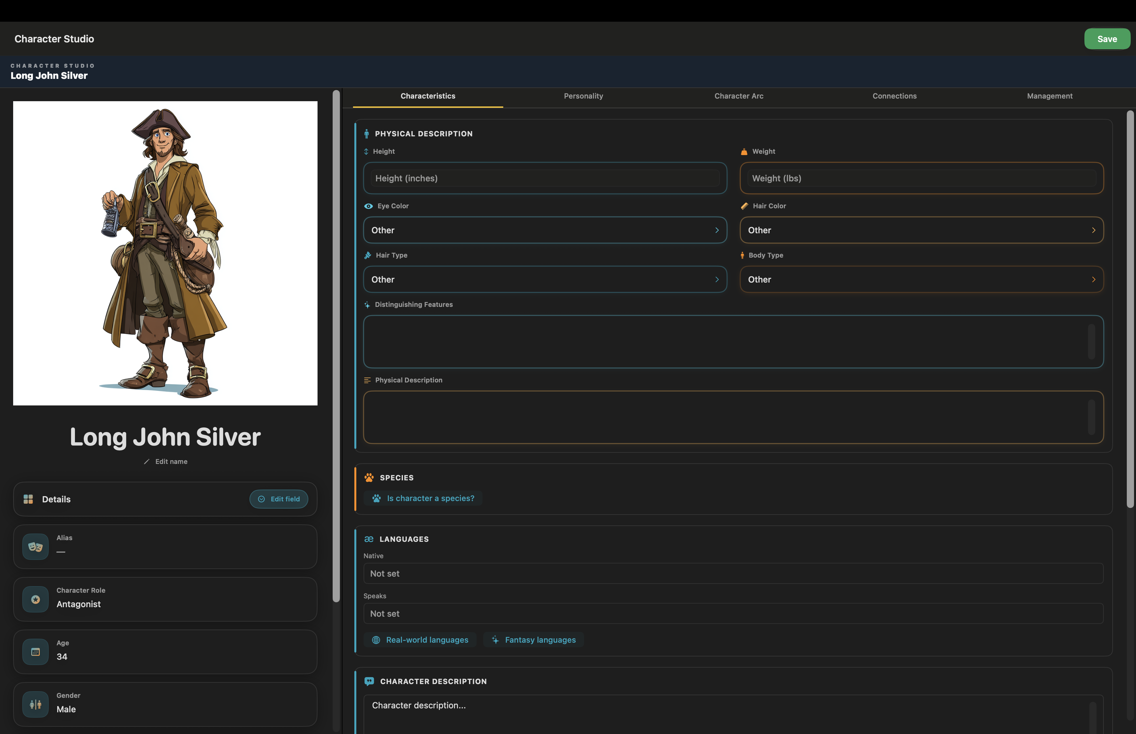Click the check circle icon in Edit field
Image resolution: width=1136 pixels, height=734 pixels.
(x=261, y=499)
